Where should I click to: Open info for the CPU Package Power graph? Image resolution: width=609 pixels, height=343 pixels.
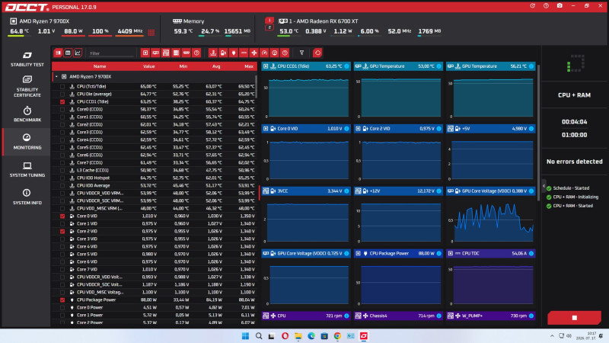pyautogui.click(x=439, y=253)
